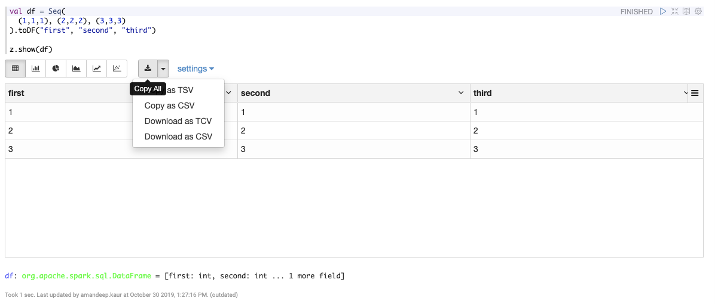The image size is (715, 304).
Task: Select the line chart visualization
Action: pyautogui.click(x=97, y=69)
